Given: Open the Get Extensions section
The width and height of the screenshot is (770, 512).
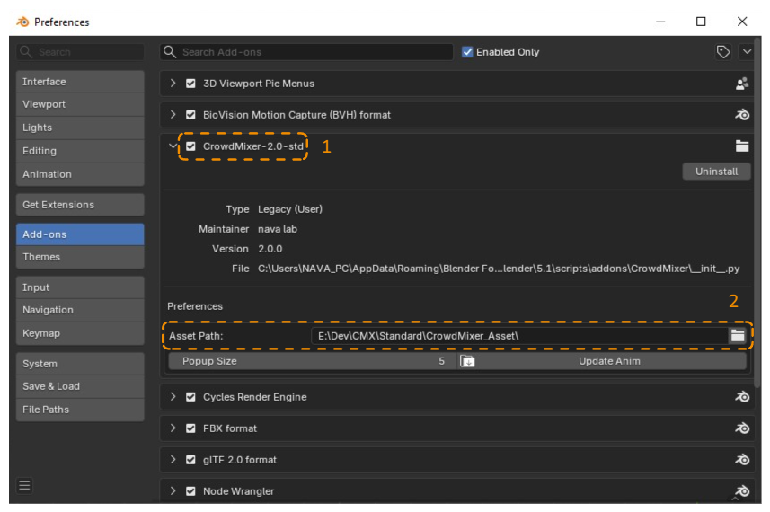Looking at the screenshot, I should pyautogui.click(x=80, y=205).
